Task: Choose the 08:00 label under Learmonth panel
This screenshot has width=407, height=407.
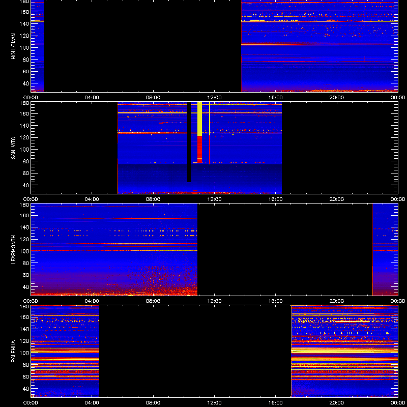Action: tap(153, 301)
